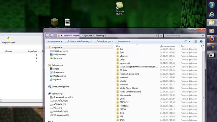Open the Windows Start orb
Image resolution: width=217 pixels, height=122 pixels.
click(x=212, y=5)
